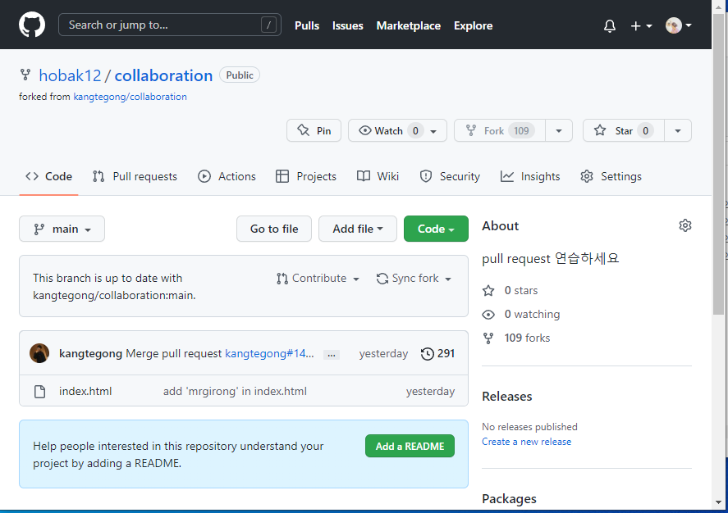Click the yesterday timestamp on the latest commit
Image resolution: width=728 pixels, height=513 pixels.
coord(383,354)
